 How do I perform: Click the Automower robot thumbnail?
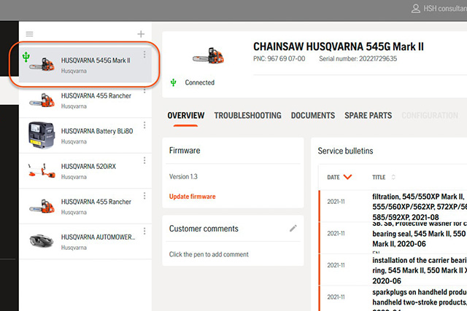coord(42,240)
